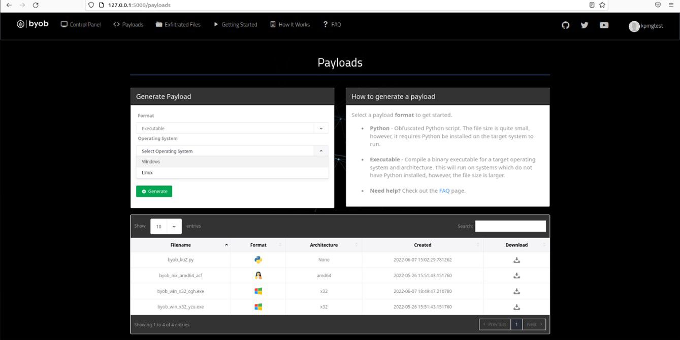Click the byob logo
The width and height of the screenshot is (680, 340).
point(33,24)
